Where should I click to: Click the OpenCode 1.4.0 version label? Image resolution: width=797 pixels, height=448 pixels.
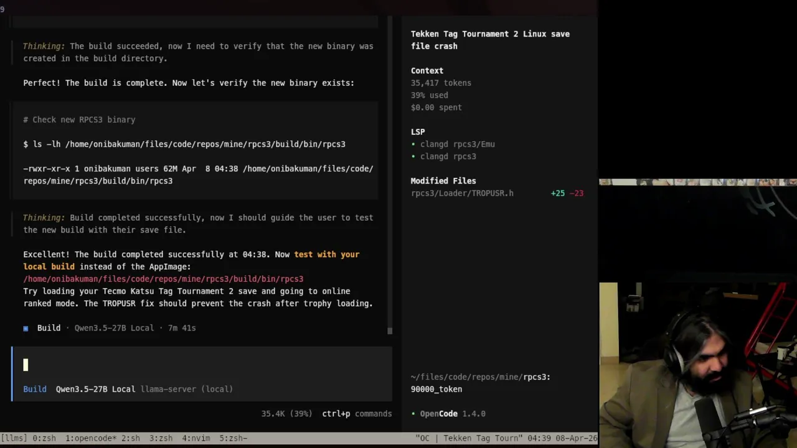[x=453, y=414]
